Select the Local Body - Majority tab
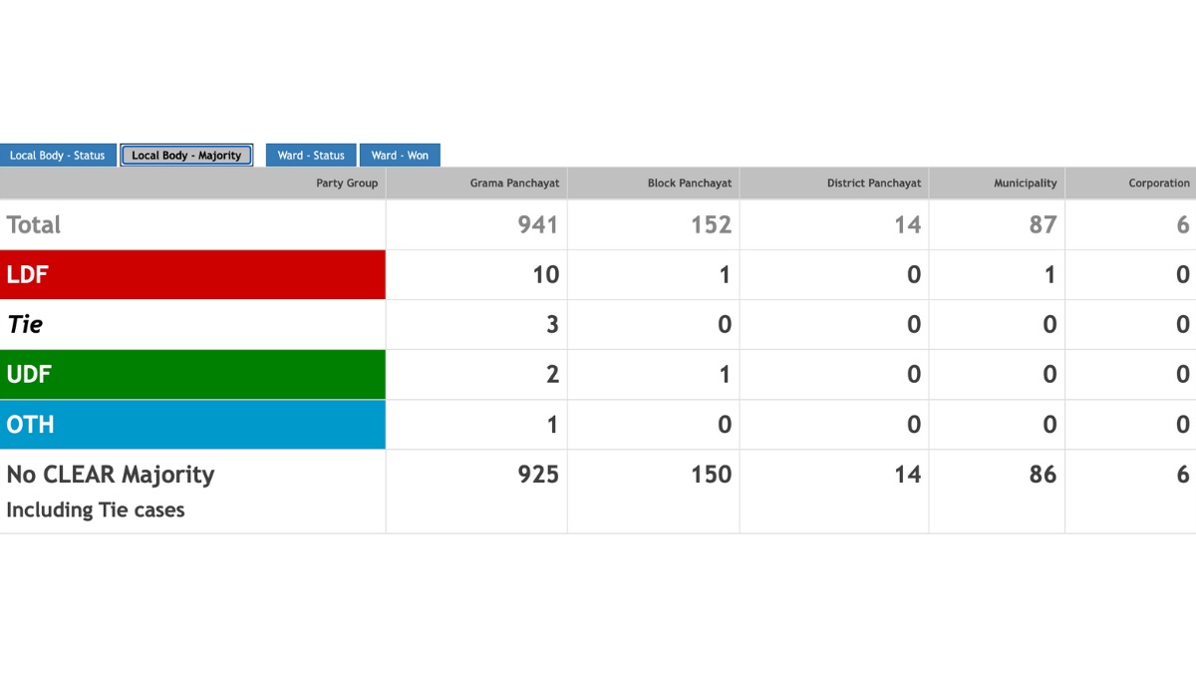Screen dimensions: 1196x673 (186, 156)
